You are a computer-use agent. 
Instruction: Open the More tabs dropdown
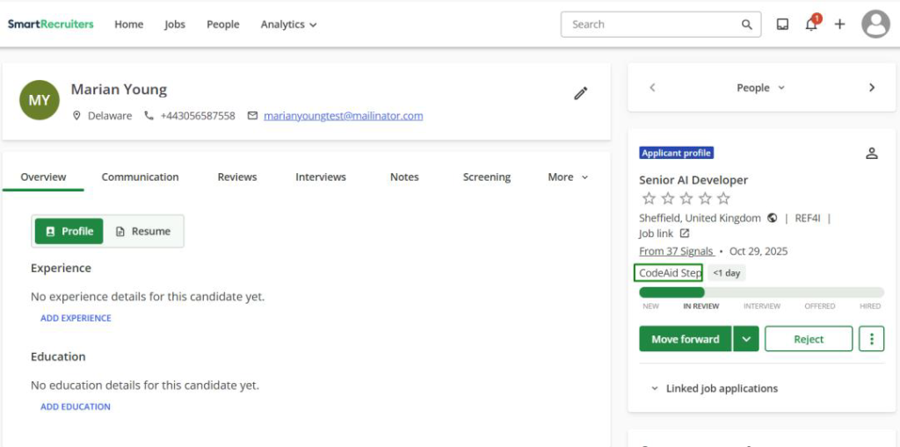pyautogui.click(x=567, y=177)
